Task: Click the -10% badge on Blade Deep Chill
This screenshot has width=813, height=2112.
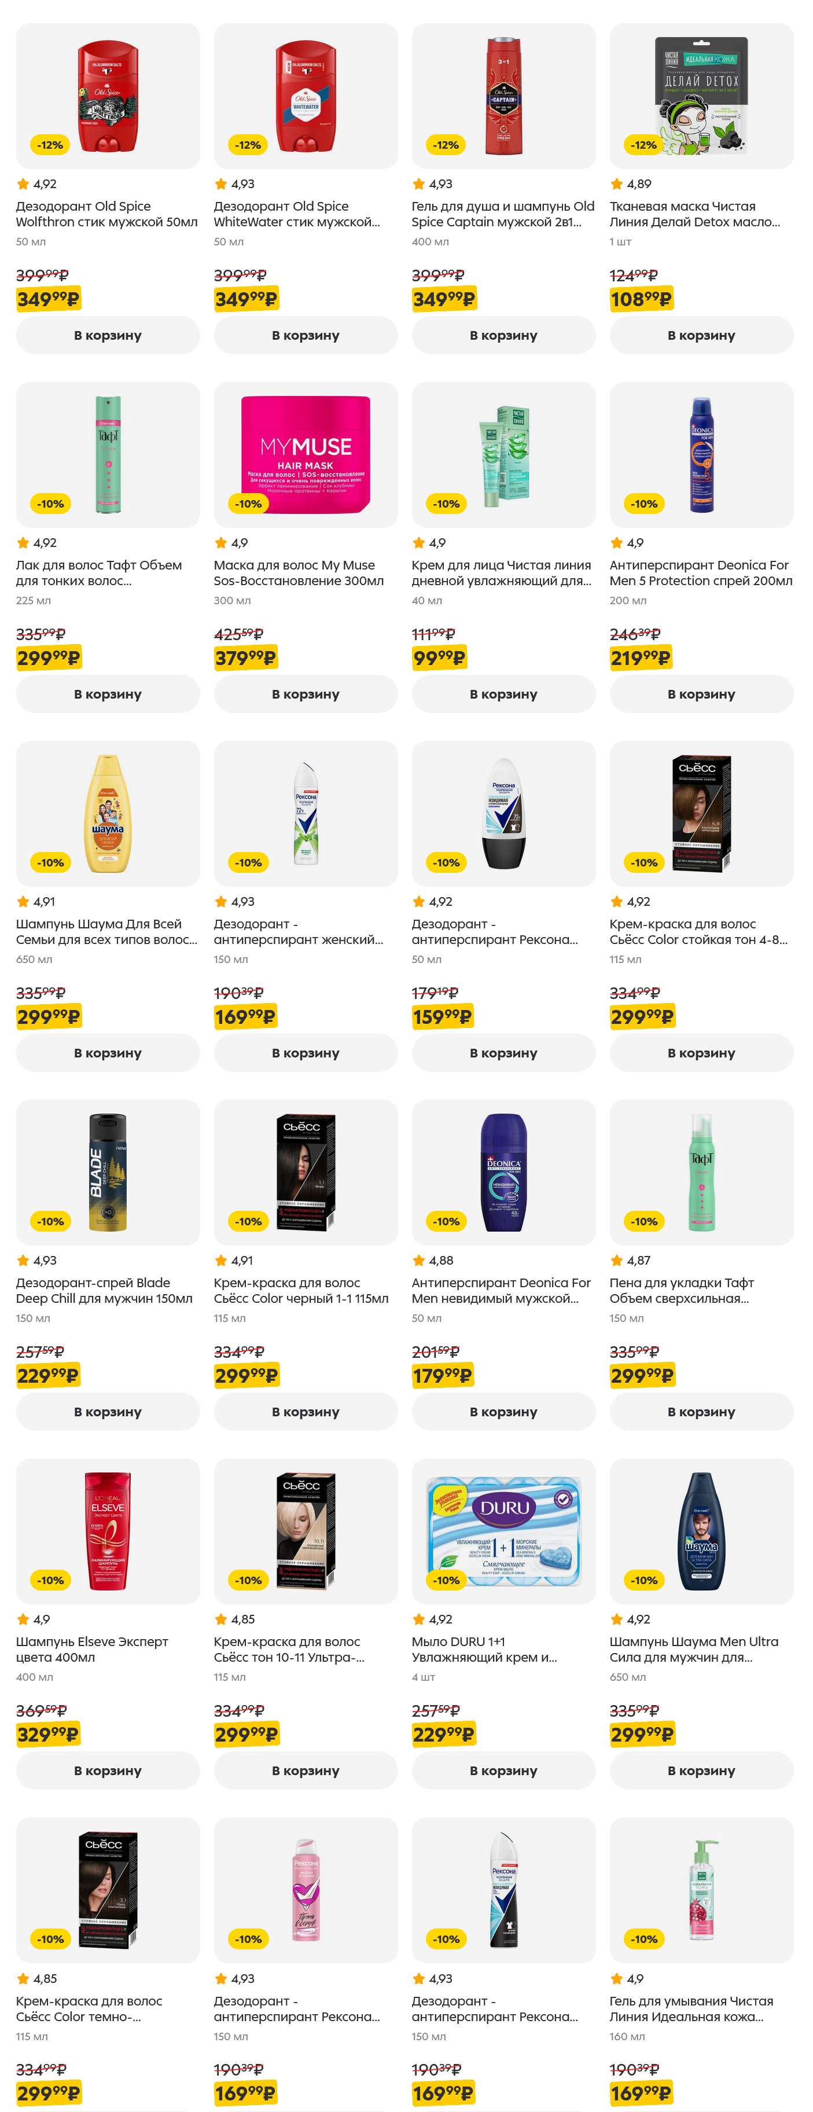Action: 50,1222
